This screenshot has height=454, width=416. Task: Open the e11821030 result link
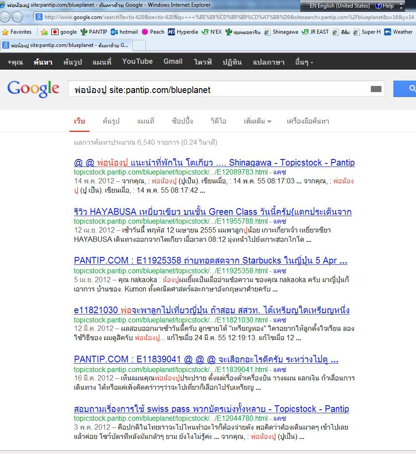click(x=211, y=310)
